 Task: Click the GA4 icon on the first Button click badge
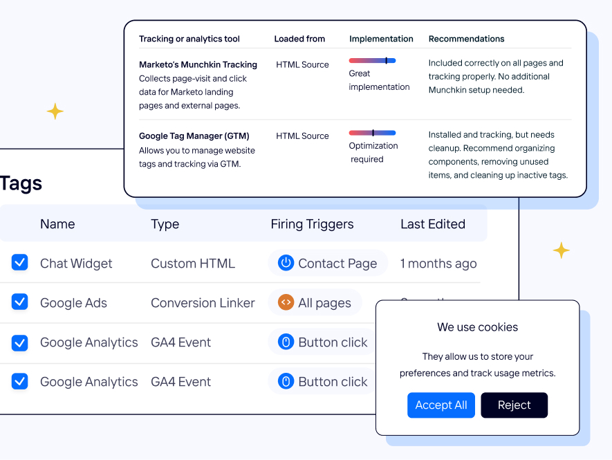point(285,342)
